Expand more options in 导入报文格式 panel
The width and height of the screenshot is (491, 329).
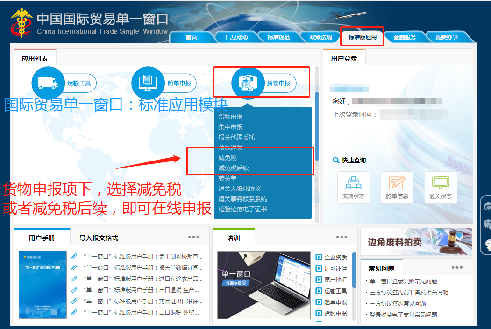click(193, 237)
